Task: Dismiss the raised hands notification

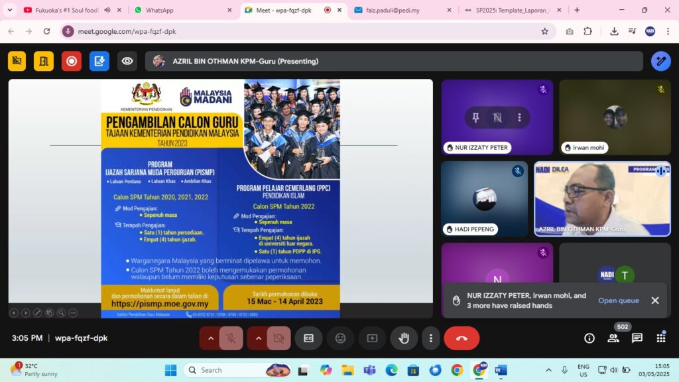Action: (x=655, y=300)
